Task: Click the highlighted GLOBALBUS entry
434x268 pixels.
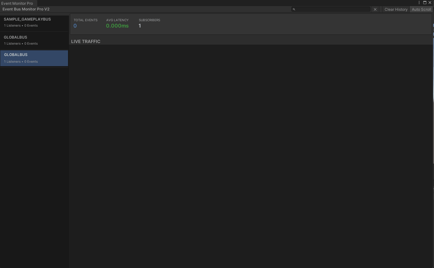Action: click(34, 58)
